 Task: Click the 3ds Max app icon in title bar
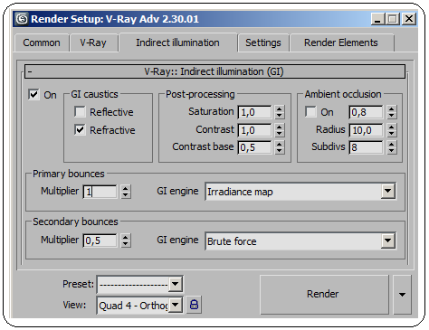pyautogui.click(x=22, y=19)
